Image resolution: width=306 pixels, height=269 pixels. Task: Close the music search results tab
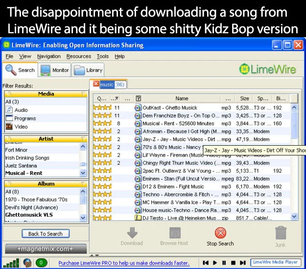tap(96, 84)
